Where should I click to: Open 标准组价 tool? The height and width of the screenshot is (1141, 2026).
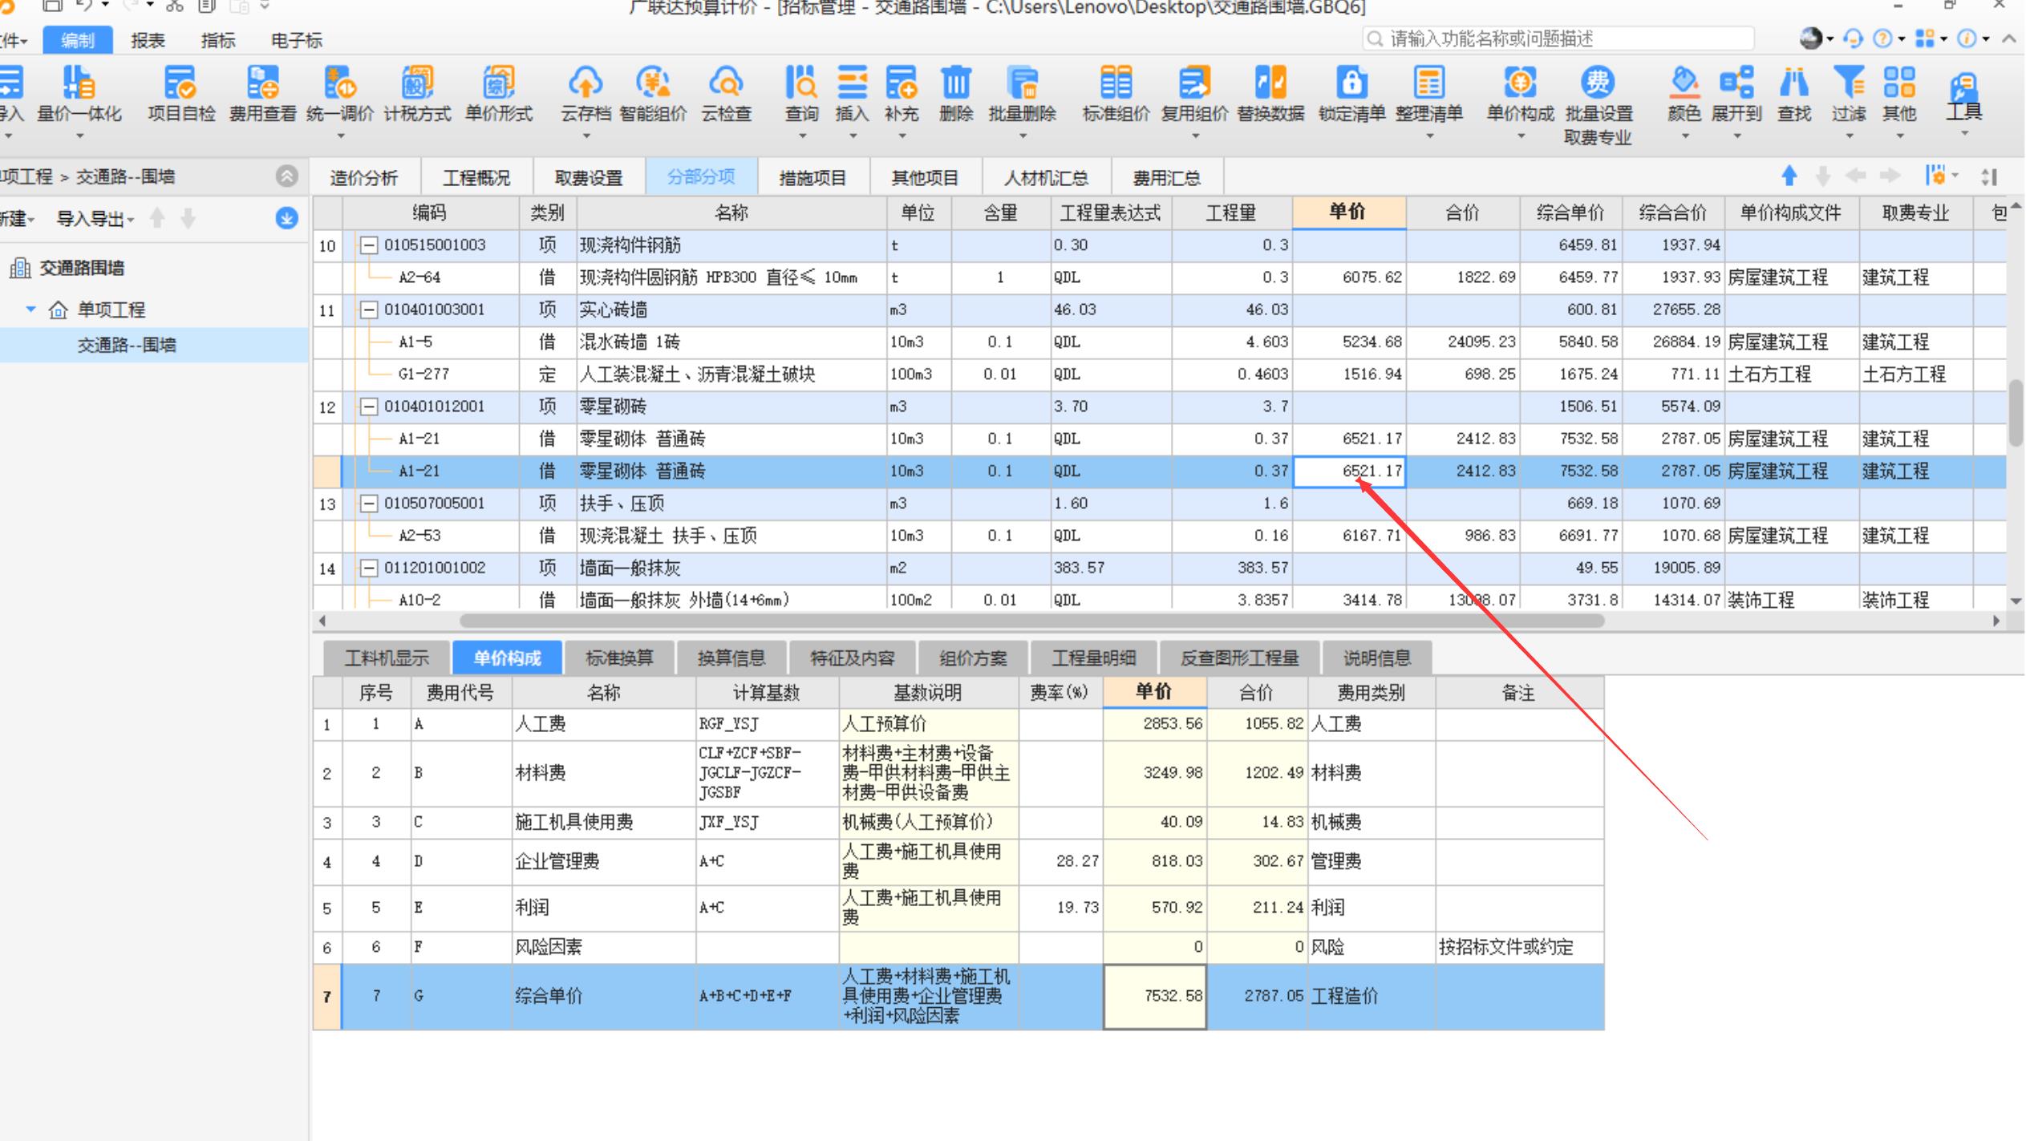coord(1116,93)
